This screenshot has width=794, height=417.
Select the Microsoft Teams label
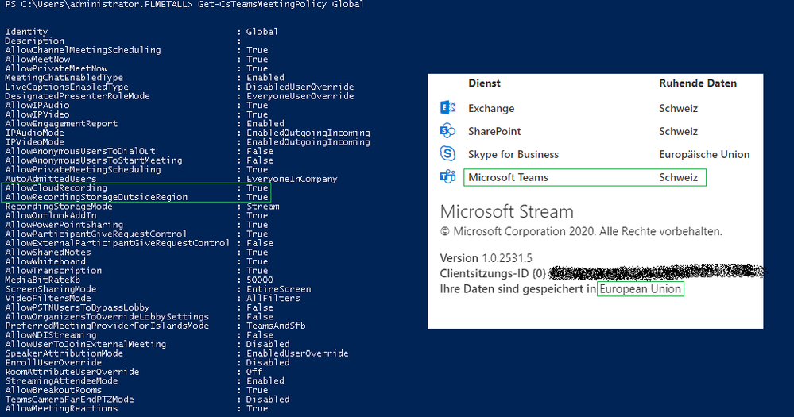click(x=508, y=177)
